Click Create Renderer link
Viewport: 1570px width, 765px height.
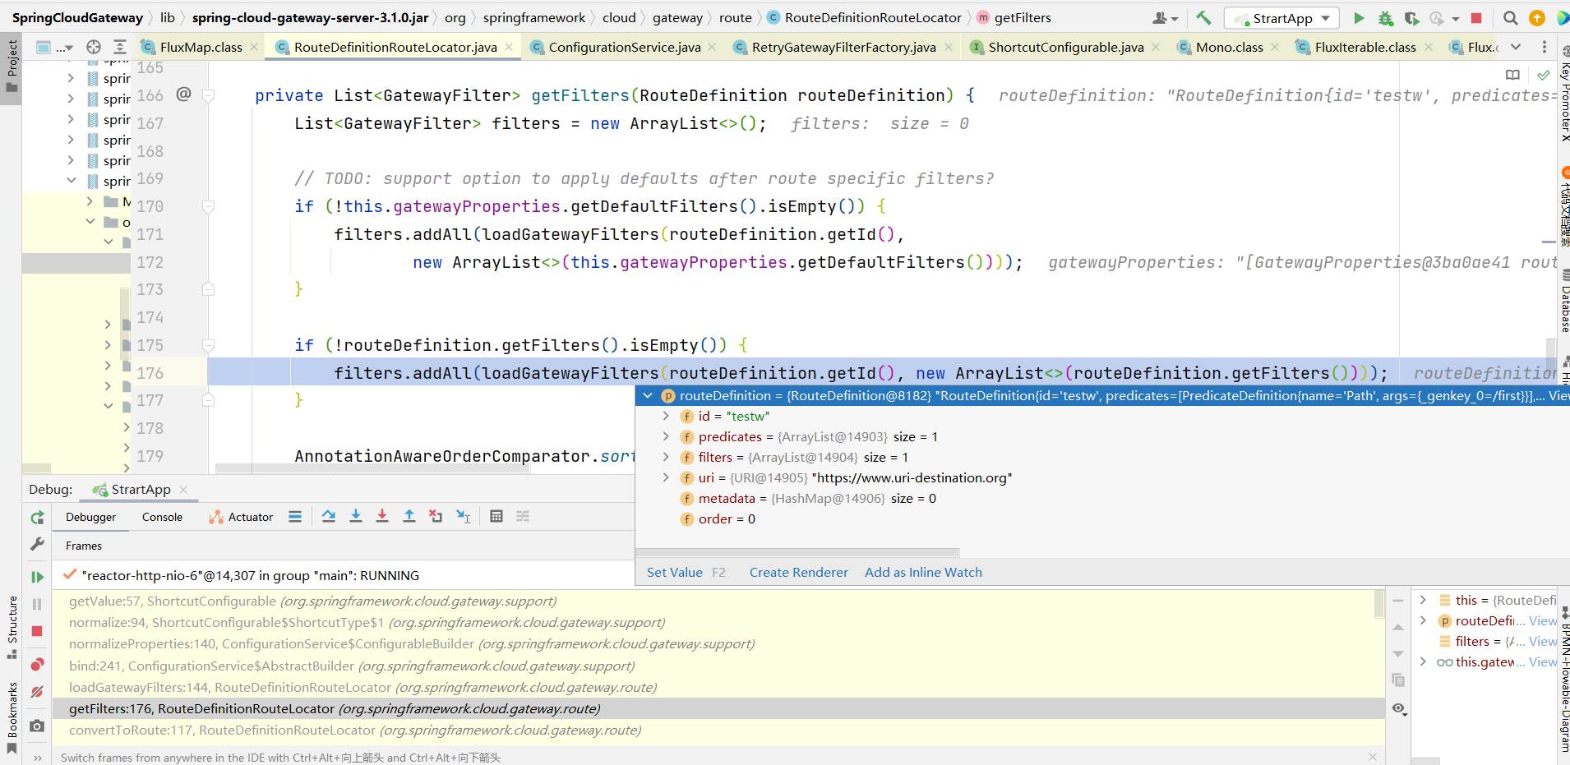pos(798,572)
